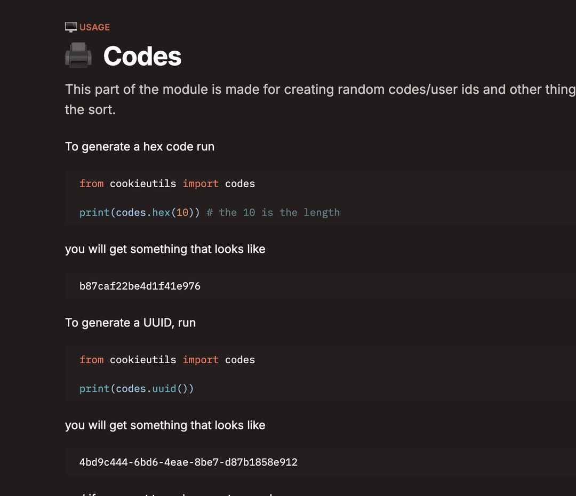Click the print(codes.uuid()) code line
This screenshot has height=496, width=576.
(137, 388)
